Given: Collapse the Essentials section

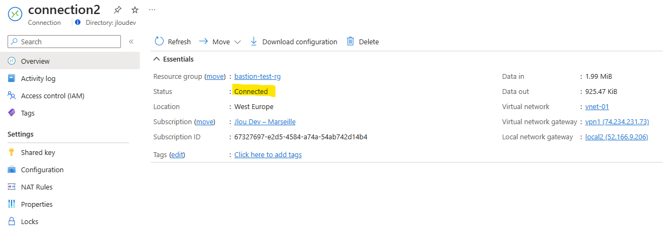Looking at the screenshot, I should 157,59.
